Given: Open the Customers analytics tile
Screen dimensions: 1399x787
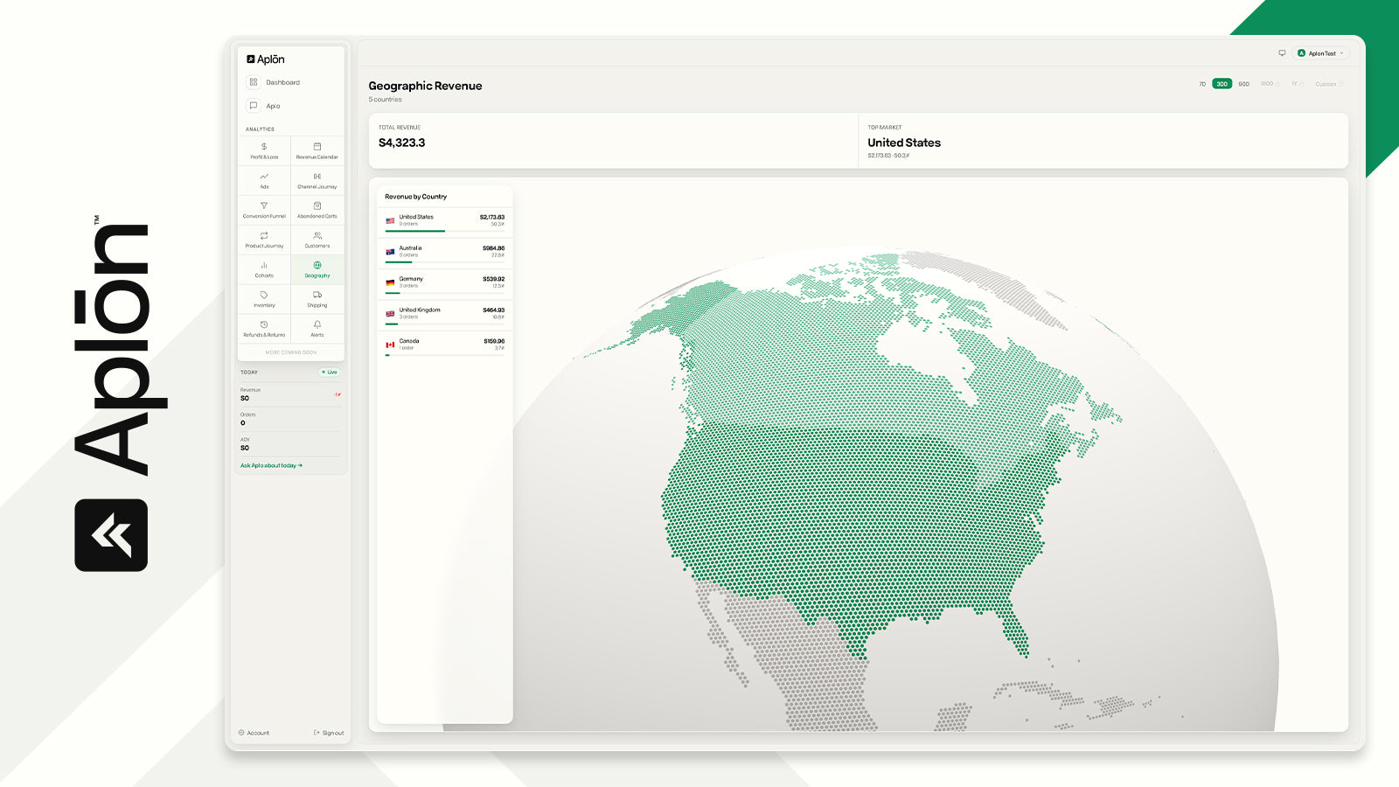Looking at the screenshot, I should pos(317,240).
